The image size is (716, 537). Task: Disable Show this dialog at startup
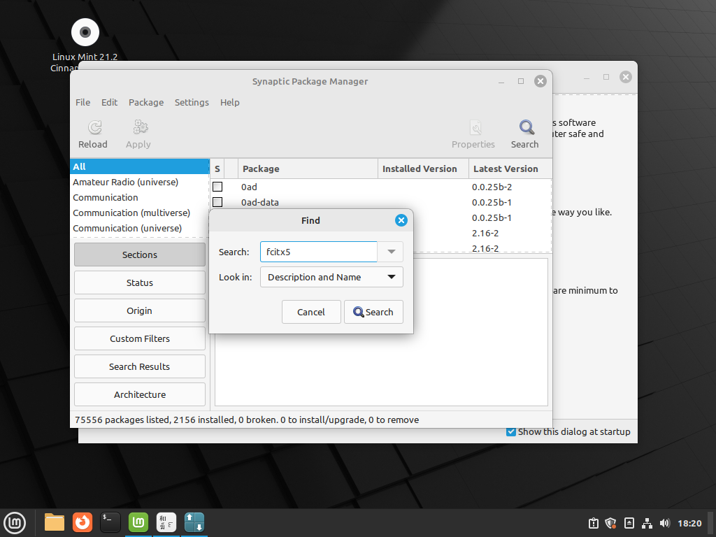tap(510, 431)
